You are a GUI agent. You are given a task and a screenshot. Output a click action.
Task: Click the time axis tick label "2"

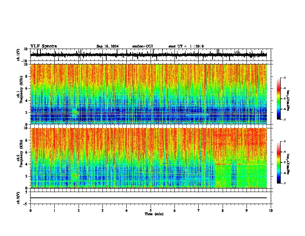click(79, 211)
